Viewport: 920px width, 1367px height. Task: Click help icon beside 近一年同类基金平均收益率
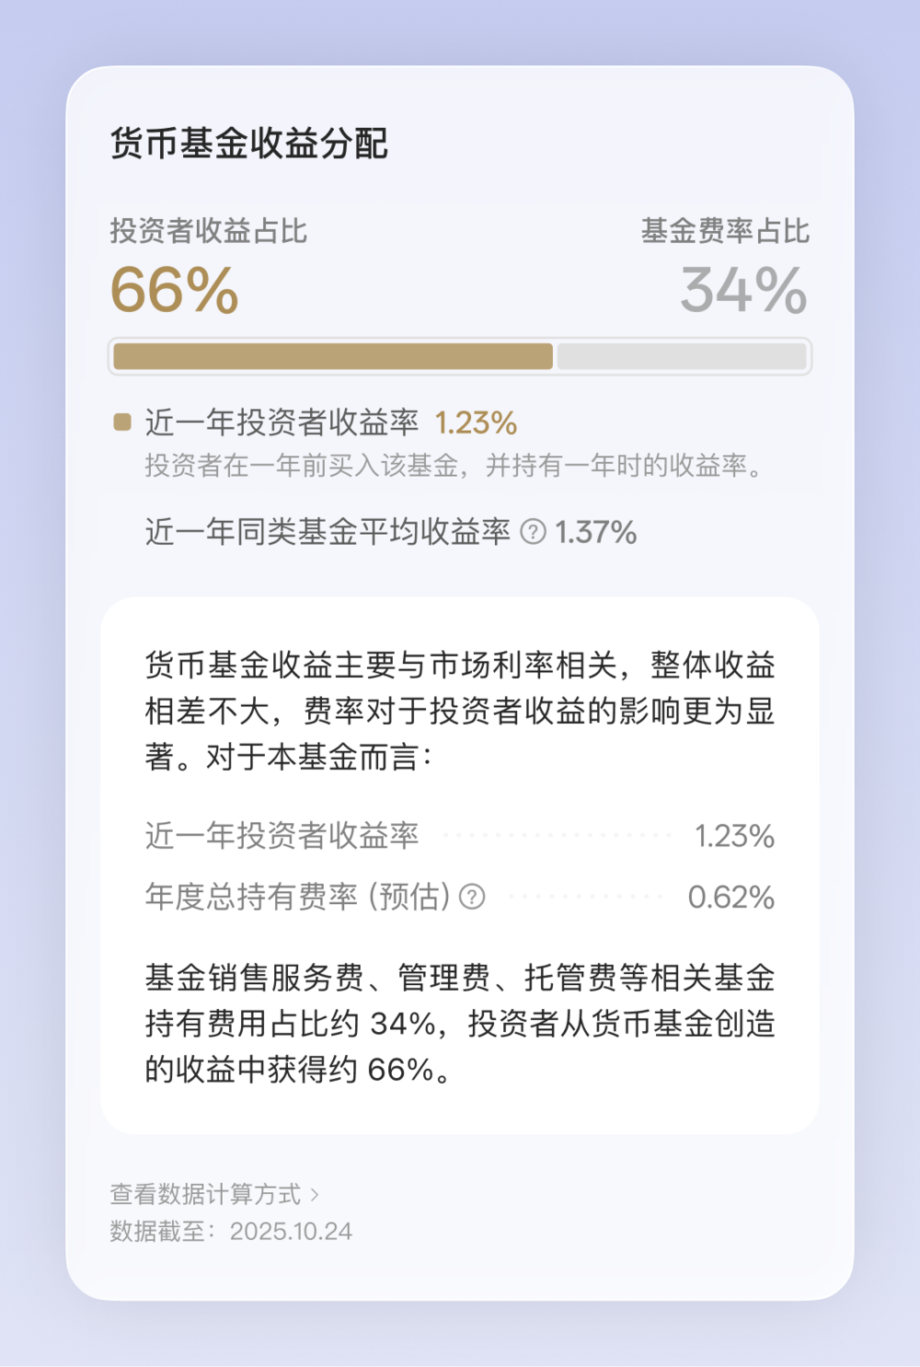(x=534, y=532)
